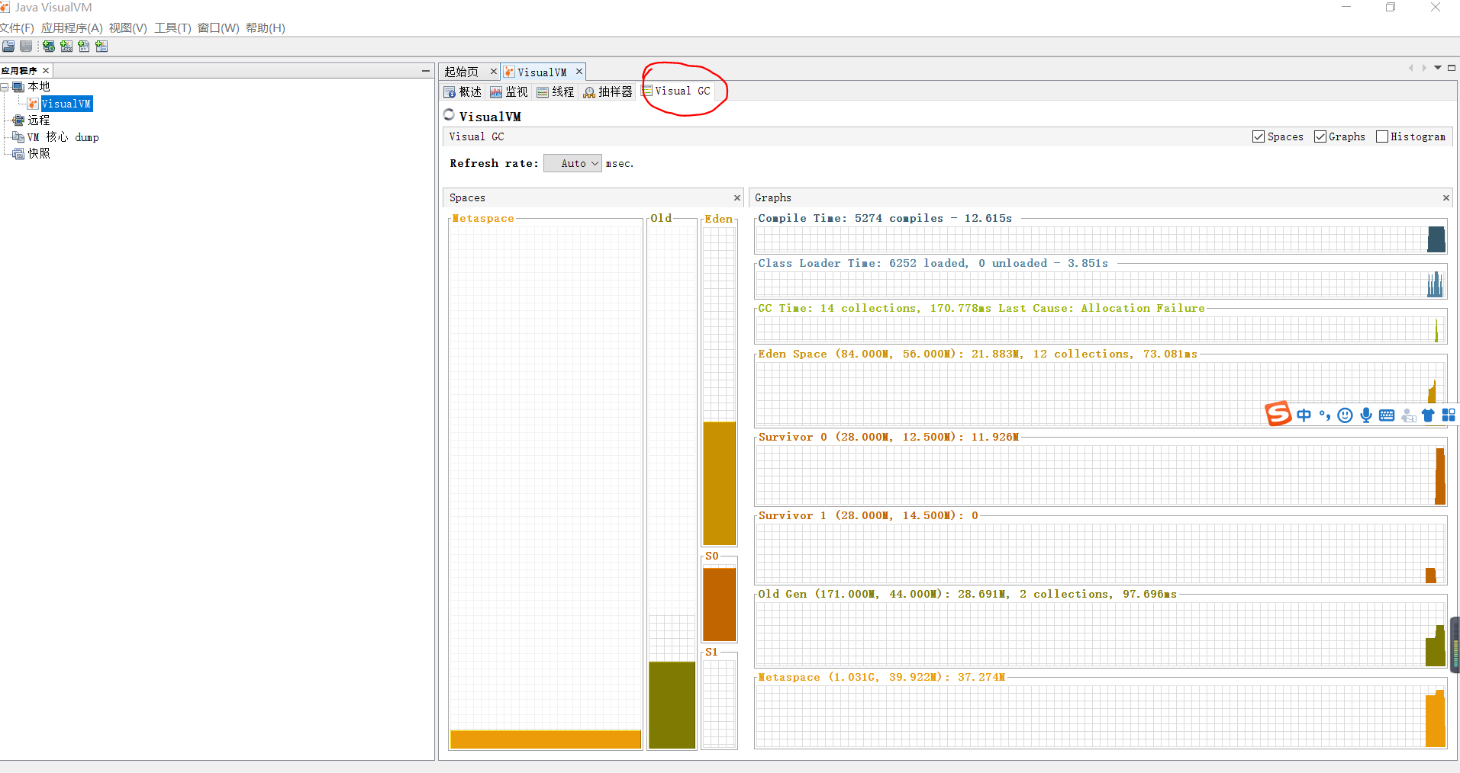Select the 远程 tree node

[39, 120]
